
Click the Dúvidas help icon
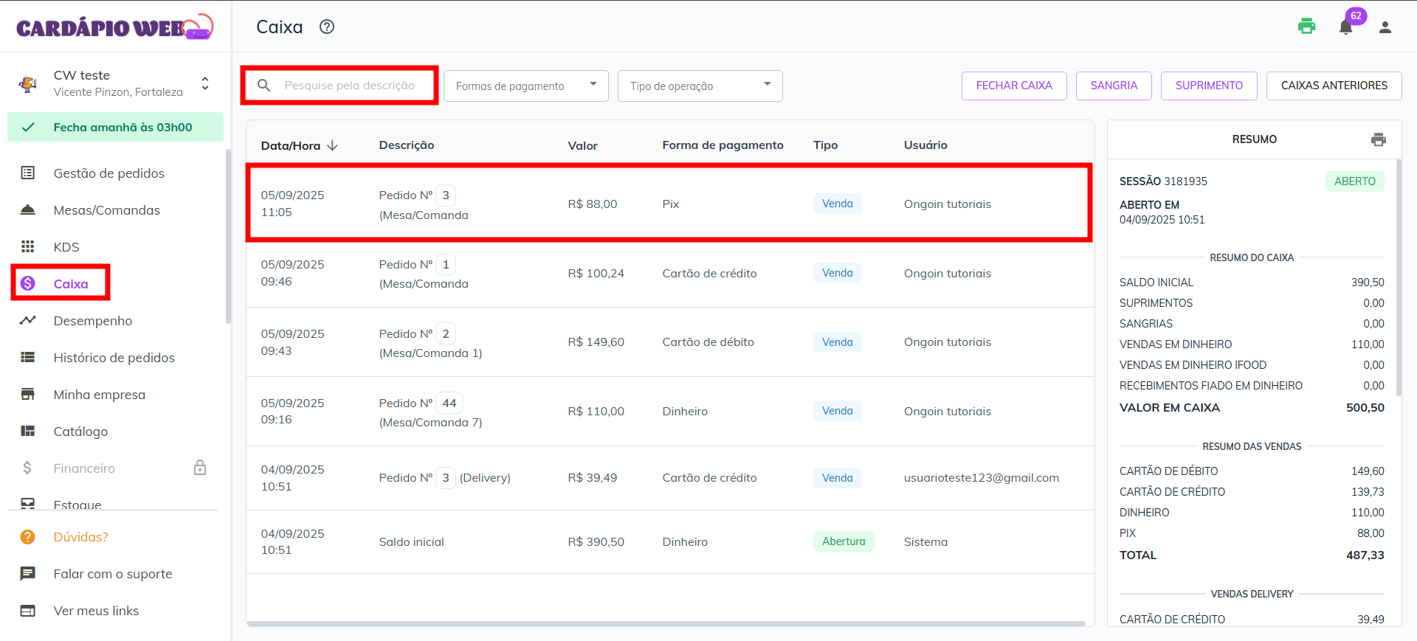(28, 537)
